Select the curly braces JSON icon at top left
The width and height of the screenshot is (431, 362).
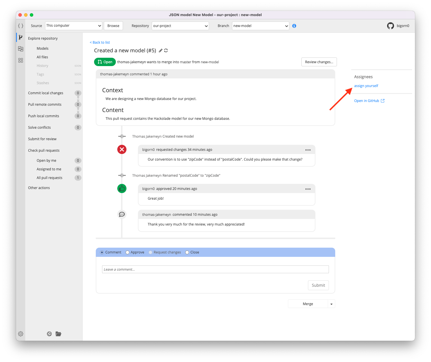(20, 26)
